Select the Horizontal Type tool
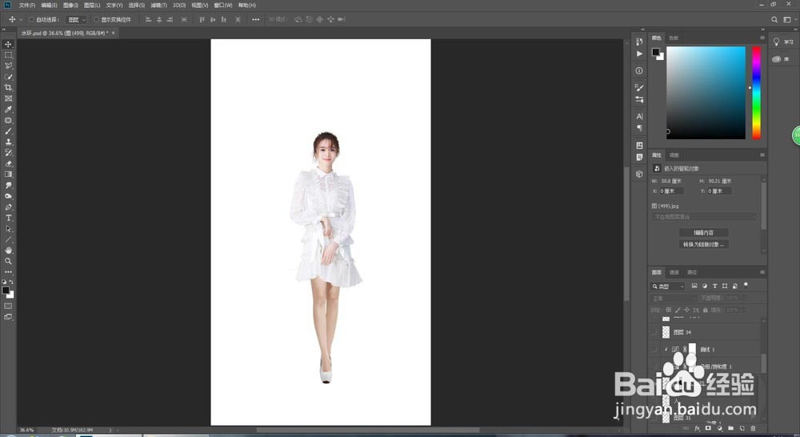 (x=8, y=218)
